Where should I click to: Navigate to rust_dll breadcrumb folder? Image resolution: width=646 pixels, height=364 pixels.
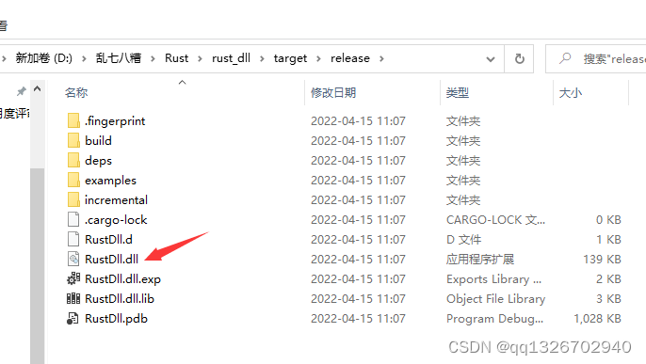231,58
